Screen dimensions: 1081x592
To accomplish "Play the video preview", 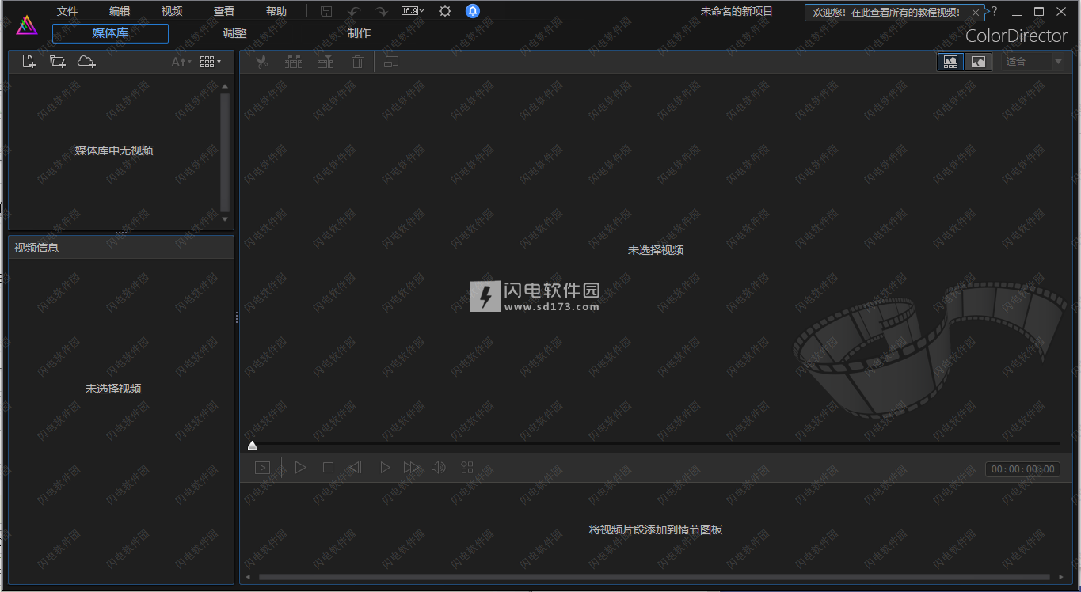I will pos(300,468).
